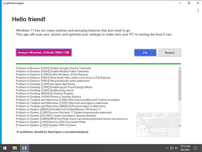Viewport: 202px width, 152px height.
Task: Select 'Remove XPS Documents Writer' line
Action: coord(51,122)
